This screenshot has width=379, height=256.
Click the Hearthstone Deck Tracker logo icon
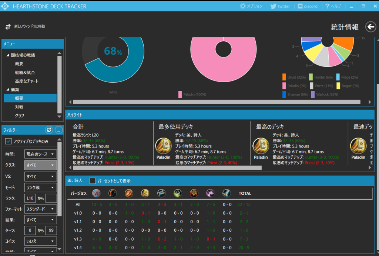pyautogui.click(x=5, y=6)
